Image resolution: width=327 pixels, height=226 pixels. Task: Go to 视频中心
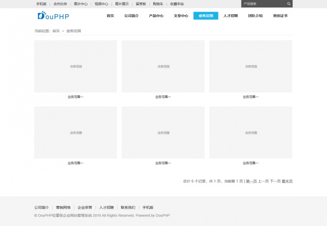pyautogui.click(x=102, y=4)
